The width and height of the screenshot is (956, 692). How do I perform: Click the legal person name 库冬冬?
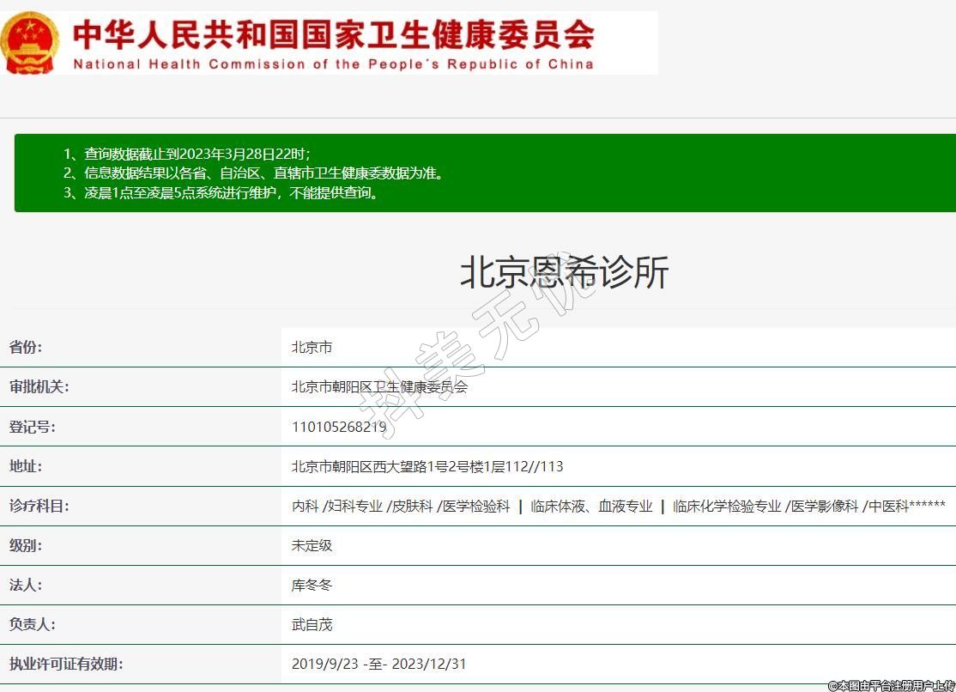click(312, 585)
